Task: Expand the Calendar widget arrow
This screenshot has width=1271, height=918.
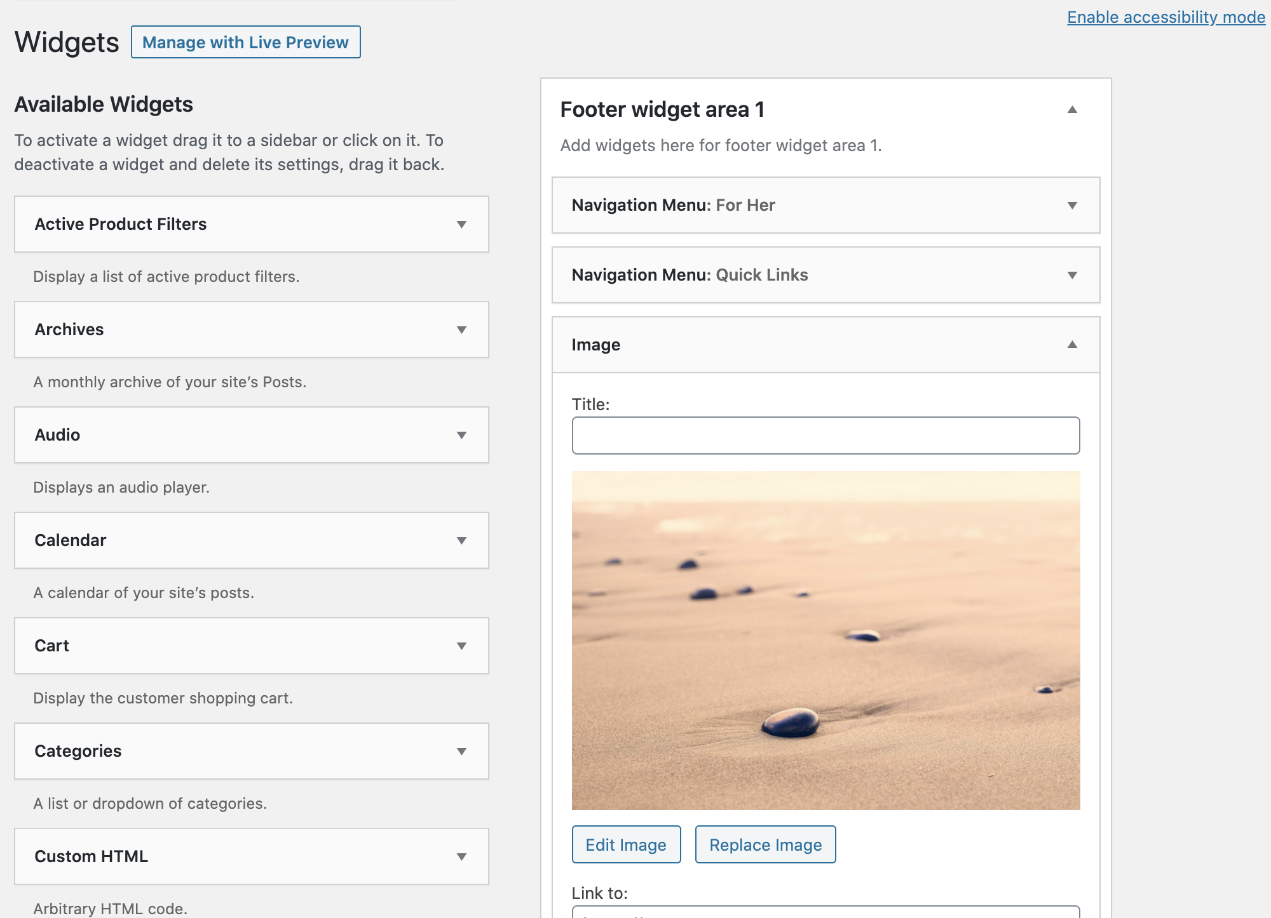Action: (462, 540)
